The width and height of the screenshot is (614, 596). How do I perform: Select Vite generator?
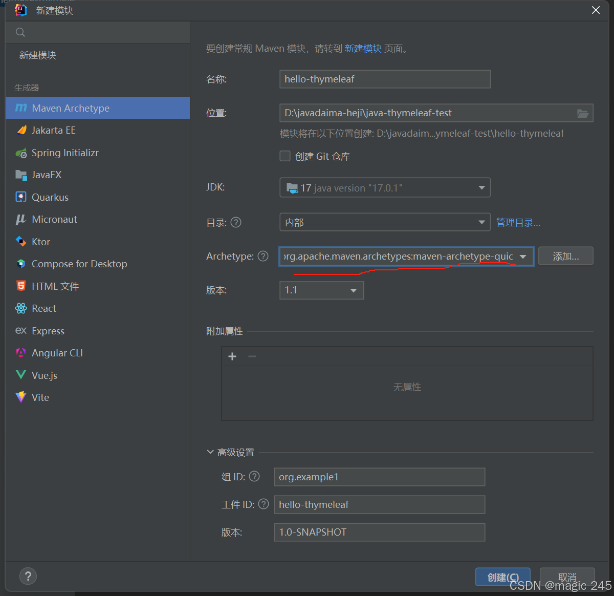tap(98, 397)
